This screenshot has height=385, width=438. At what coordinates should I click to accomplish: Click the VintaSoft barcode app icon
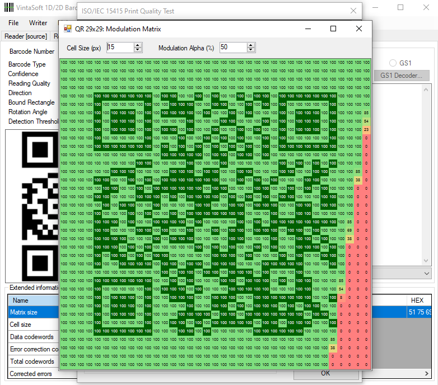click(x=8, y=7)
